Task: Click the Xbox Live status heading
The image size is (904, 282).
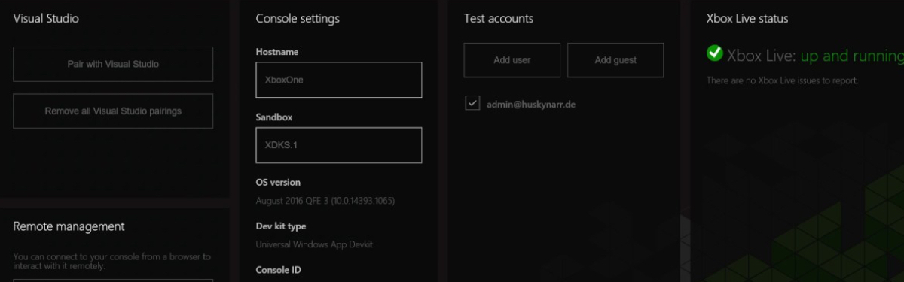Action: (x=747, y=18)
